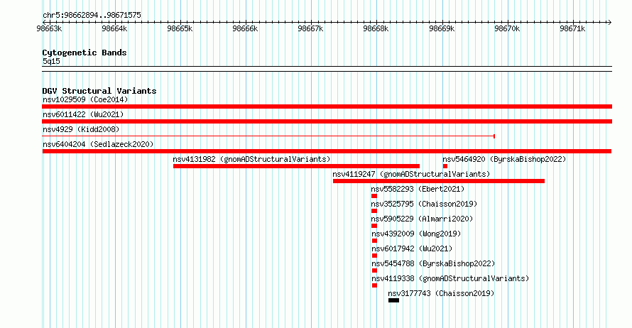Viewport: 632px width, 328px height.
Task: Open nsv3525795 (Chaisson2019) label
Action: click(424, 204)
